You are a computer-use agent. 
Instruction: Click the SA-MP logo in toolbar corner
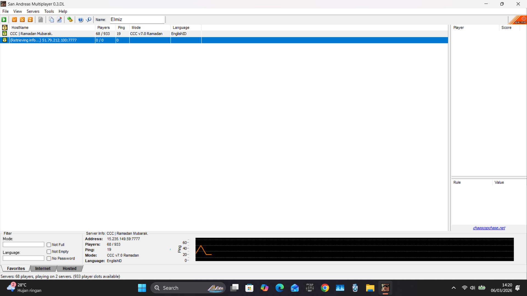click(517, 20)
